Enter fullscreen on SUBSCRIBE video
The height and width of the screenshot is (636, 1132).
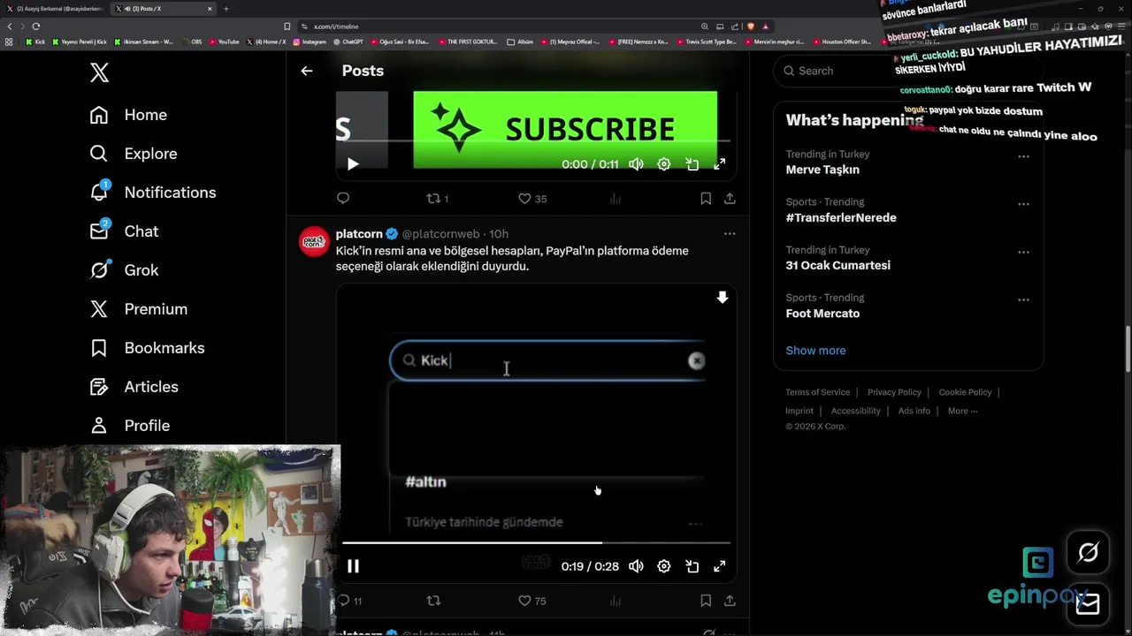[x=720, y=164]
